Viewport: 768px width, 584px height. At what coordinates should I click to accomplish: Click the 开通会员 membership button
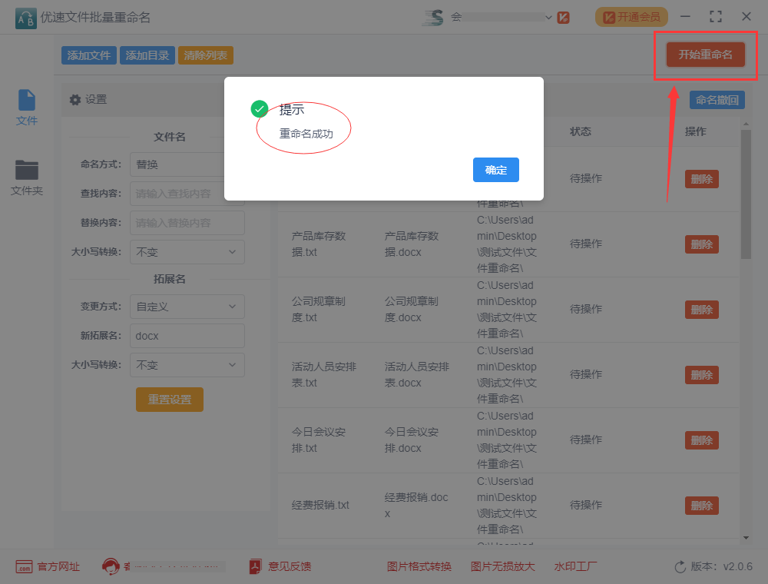[631, 17]
